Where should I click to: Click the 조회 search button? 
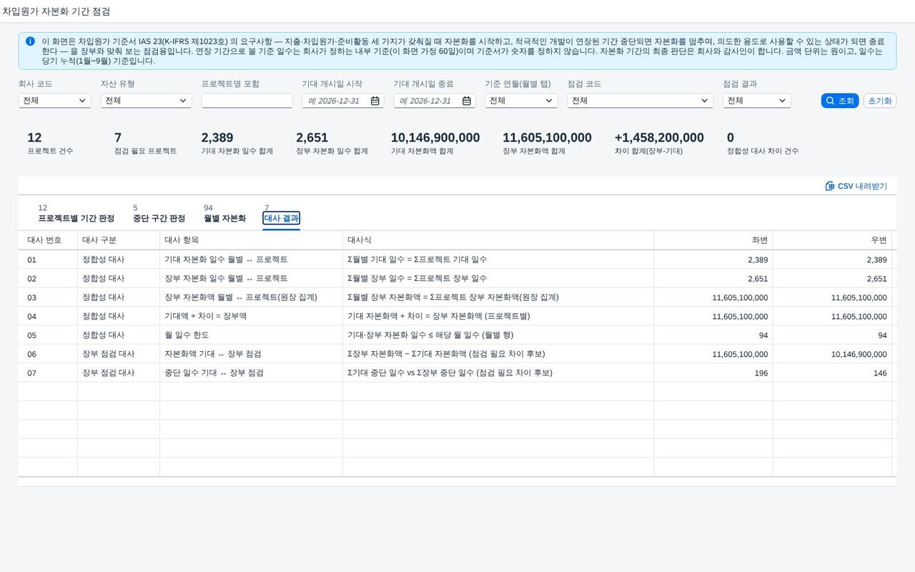(x=839, y=101)
